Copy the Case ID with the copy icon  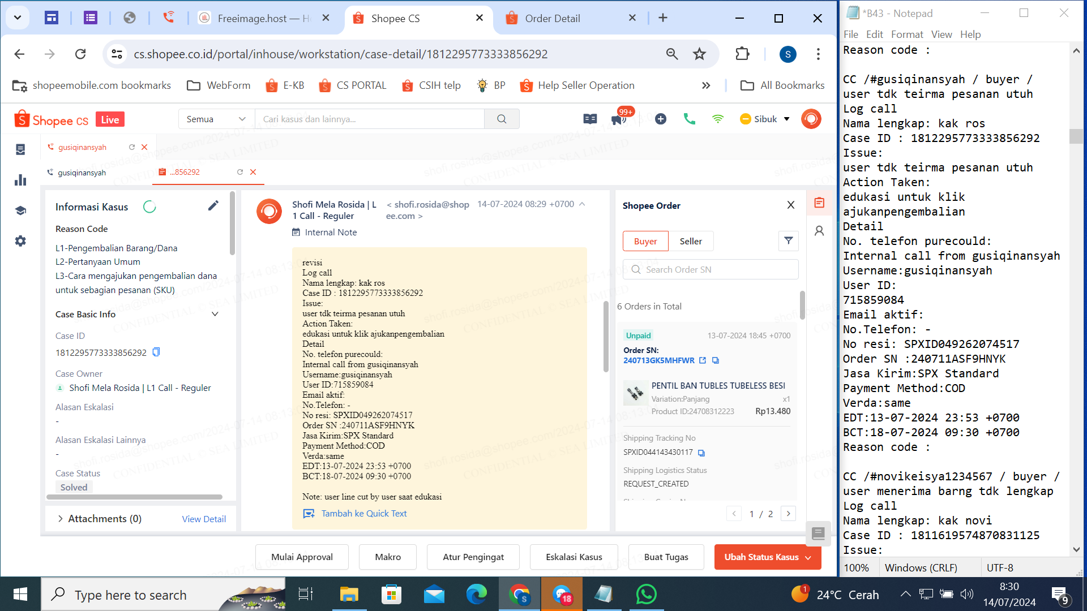[156, 352]
